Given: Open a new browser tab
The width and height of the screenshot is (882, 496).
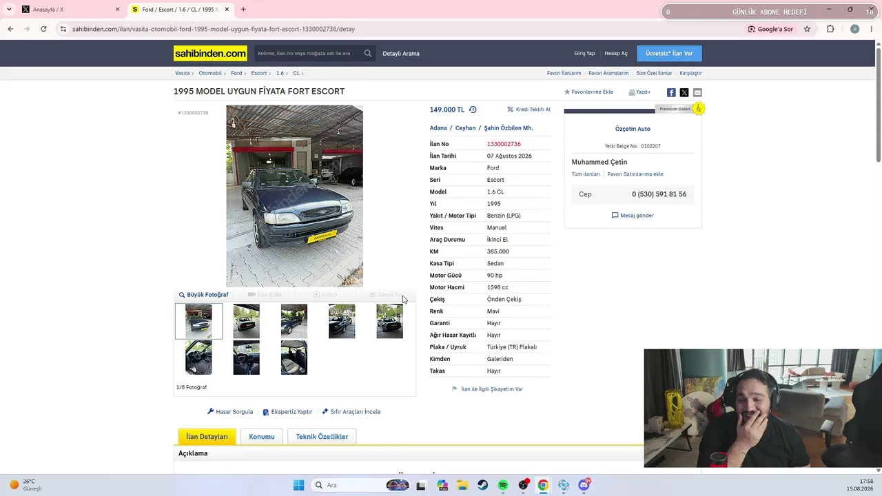Looking at the screenshot, I should [x=243, y=10].
